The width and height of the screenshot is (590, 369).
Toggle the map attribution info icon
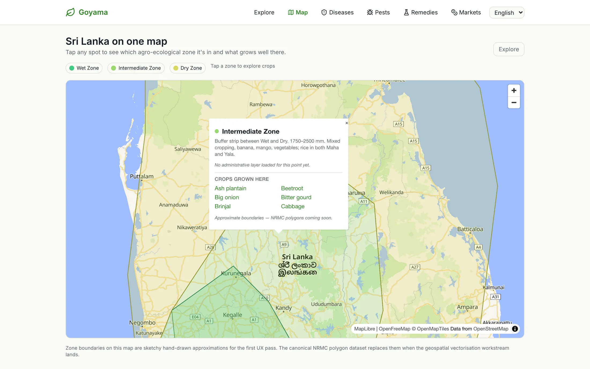515,329
